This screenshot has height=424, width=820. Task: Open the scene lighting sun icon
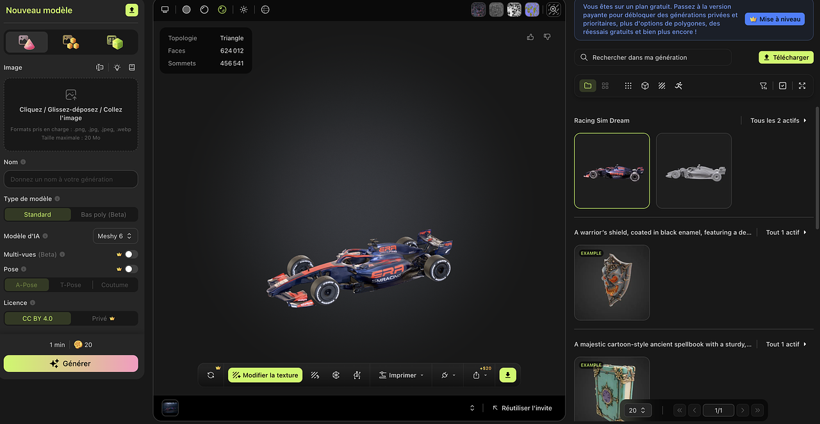(x=243, y=10)
